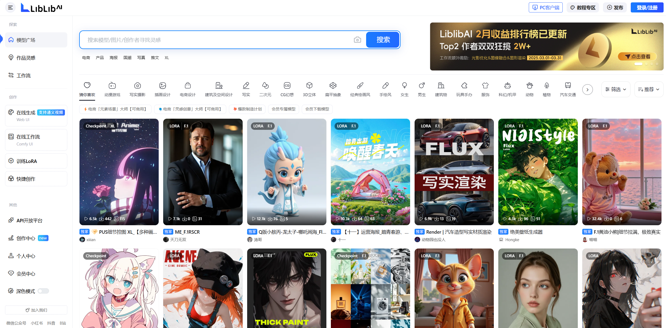
Task: Open 在线工作流 Comfy UI
Action: point(36,140)
